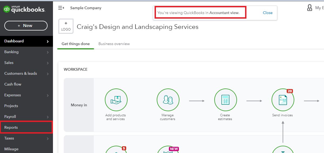324x153 pixels.
Task: Click the QuickBooks logo
Action: pyautogui.click(x=24, y=9)
